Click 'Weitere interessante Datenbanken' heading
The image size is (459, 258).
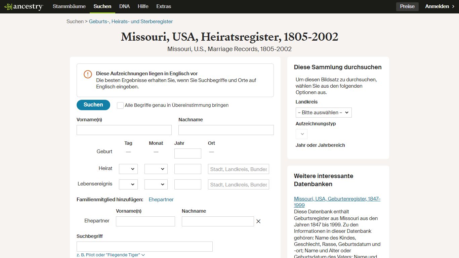coord(324,180)
